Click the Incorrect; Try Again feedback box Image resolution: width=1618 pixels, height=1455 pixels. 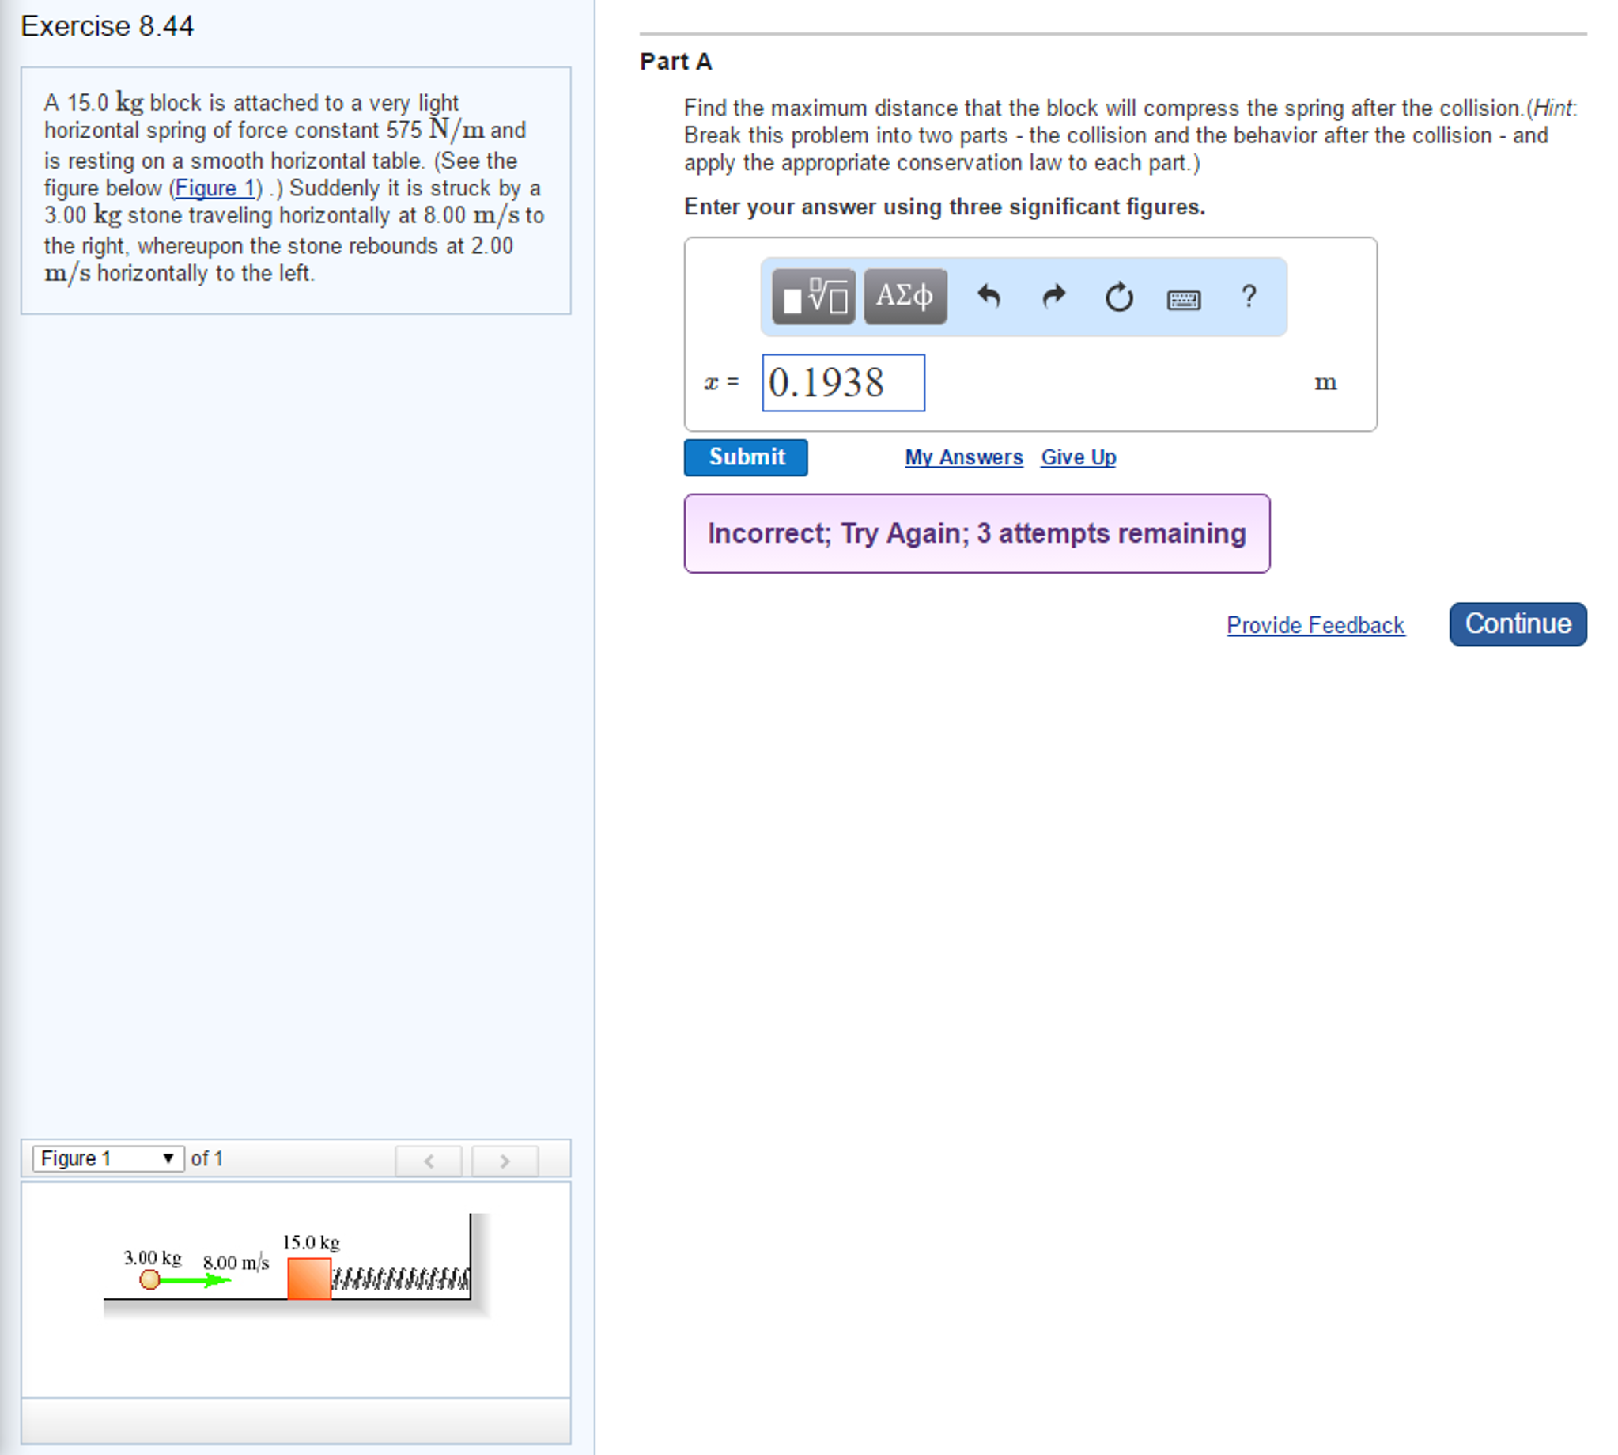point(977,533)
